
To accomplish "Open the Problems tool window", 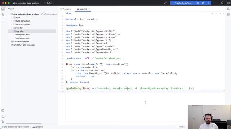I will [3, 116].
